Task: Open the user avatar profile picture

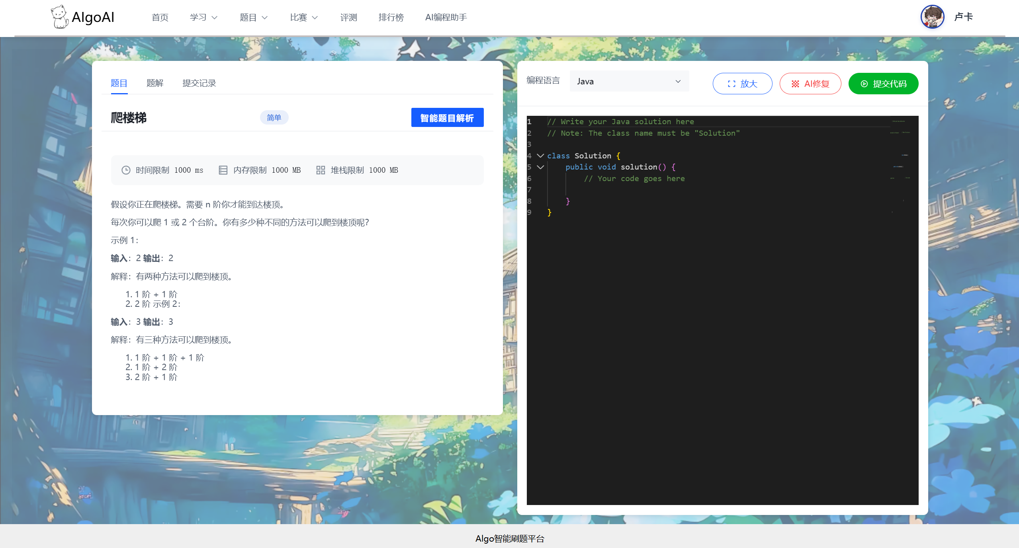Action: click(x=932, y=17)
